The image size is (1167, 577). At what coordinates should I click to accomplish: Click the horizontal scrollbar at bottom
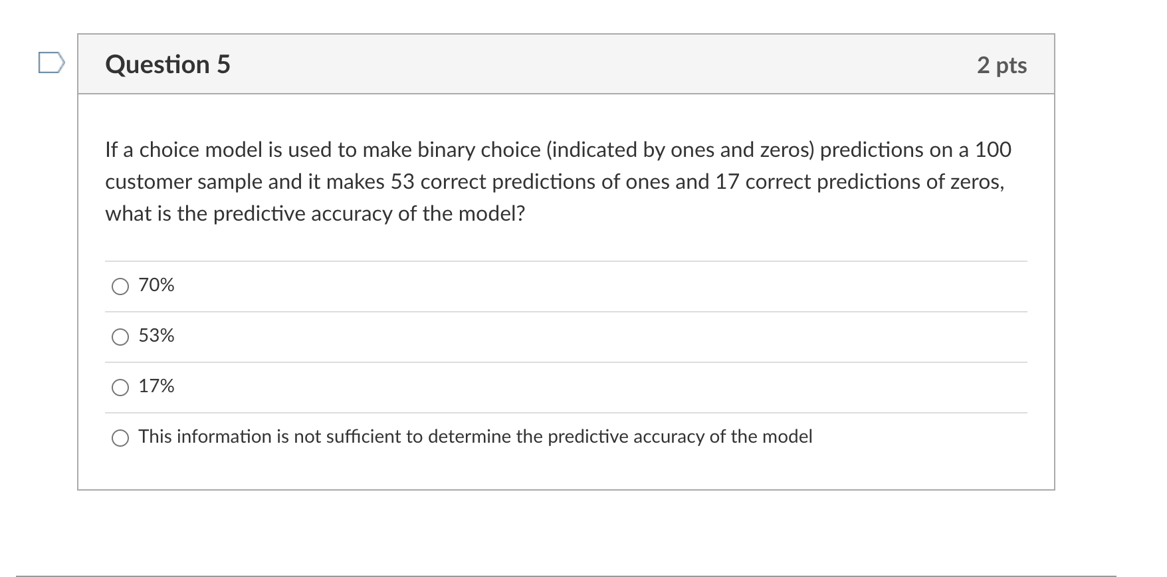[x=583, y=573]
